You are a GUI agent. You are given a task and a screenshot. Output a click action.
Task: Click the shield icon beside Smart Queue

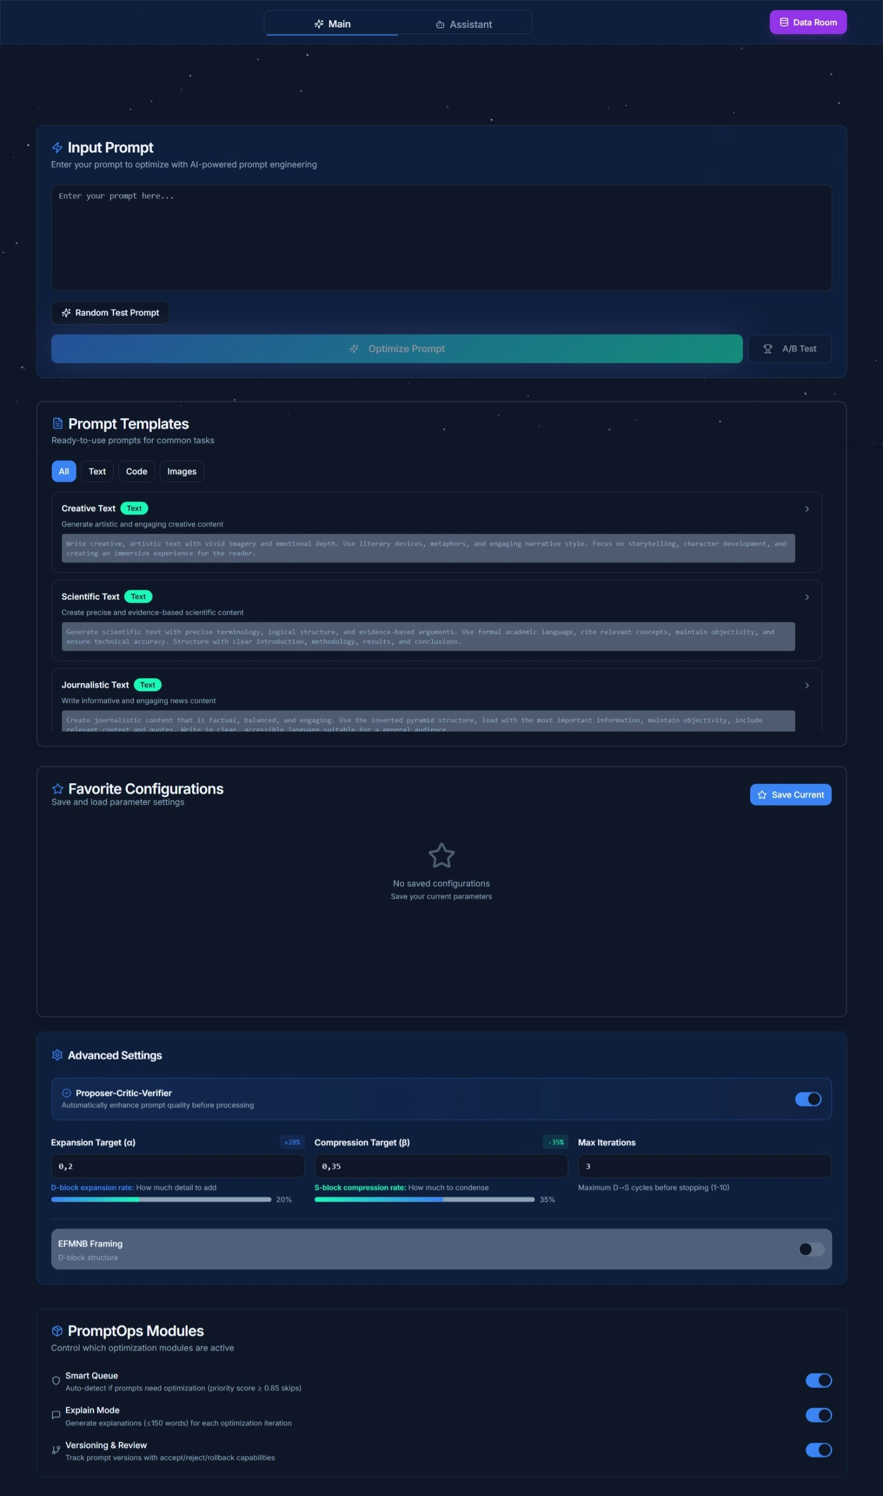55,1380
